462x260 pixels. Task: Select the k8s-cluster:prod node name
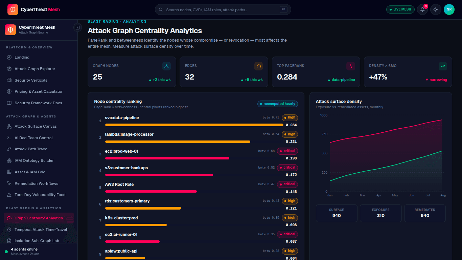(121, 218)
